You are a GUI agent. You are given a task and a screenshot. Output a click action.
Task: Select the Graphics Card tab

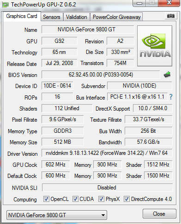point(22,16)
